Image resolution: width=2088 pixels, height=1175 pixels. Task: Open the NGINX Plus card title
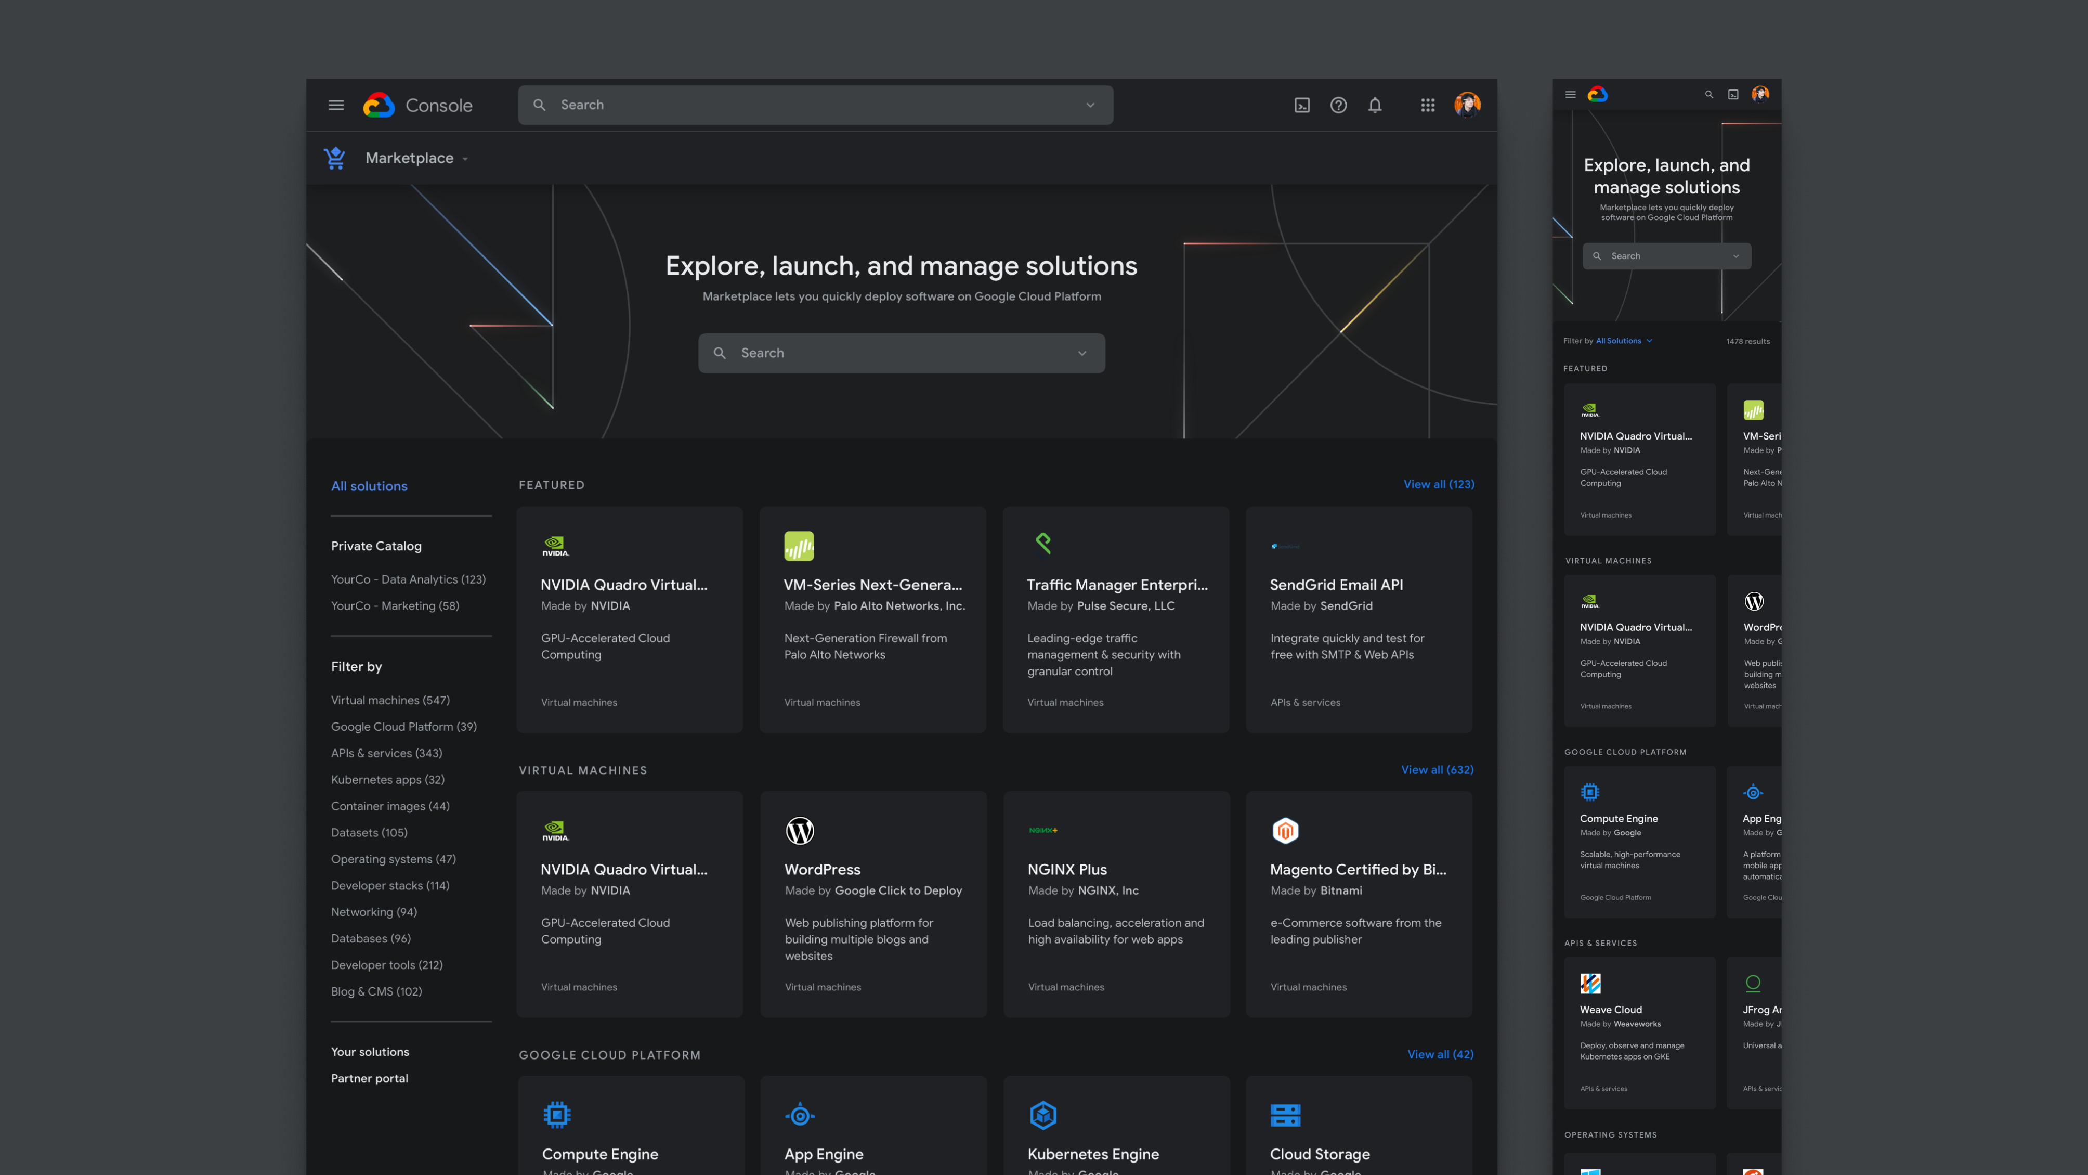pos(1067,869)
